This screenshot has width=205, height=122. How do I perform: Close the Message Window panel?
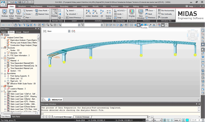[199, 104]
